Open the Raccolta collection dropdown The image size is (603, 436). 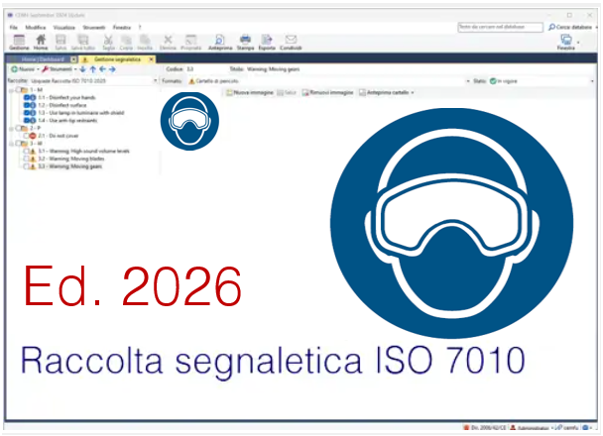click(153, 80)
